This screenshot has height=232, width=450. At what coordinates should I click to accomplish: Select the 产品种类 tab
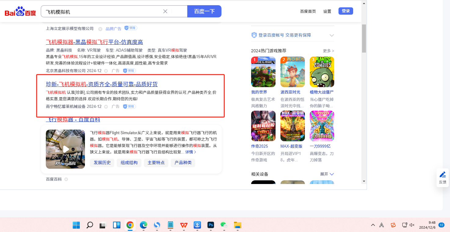click(183, 163)
